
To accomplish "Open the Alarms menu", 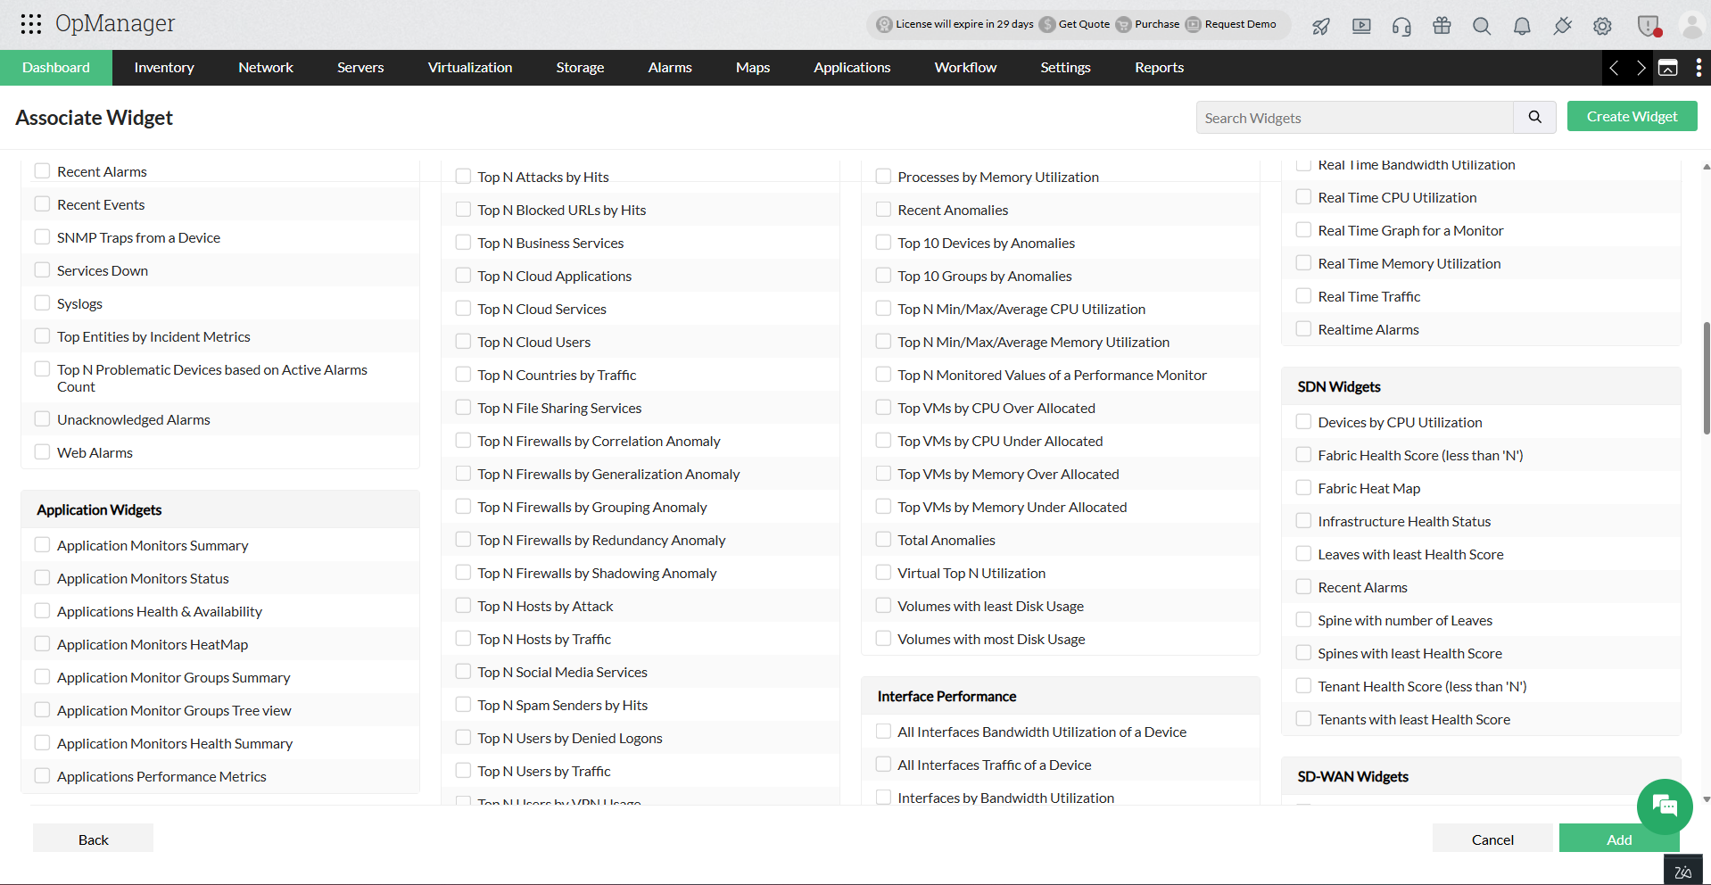I will (x=669, y=67).
